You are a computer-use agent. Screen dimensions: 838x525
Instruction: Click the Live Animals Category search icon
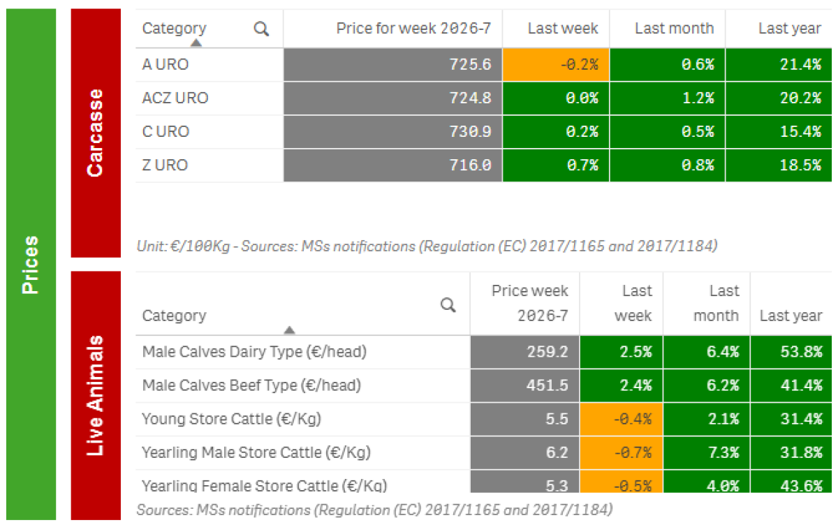[x=449, y=305]
